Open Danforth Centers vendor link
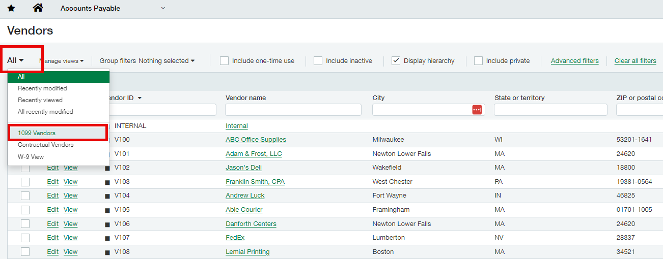This screenshot has width=663, height=259. tap(251, 224)
